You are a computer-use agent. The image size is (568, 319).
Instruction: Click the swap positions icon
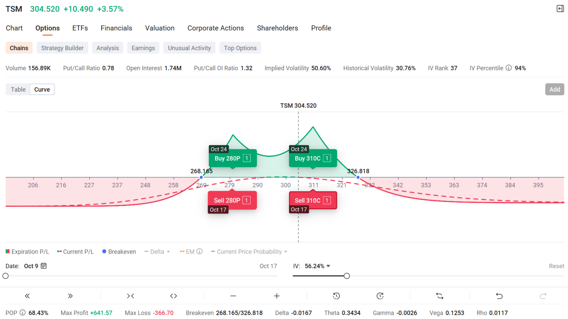pyautogui.click(x=439, y=296)
